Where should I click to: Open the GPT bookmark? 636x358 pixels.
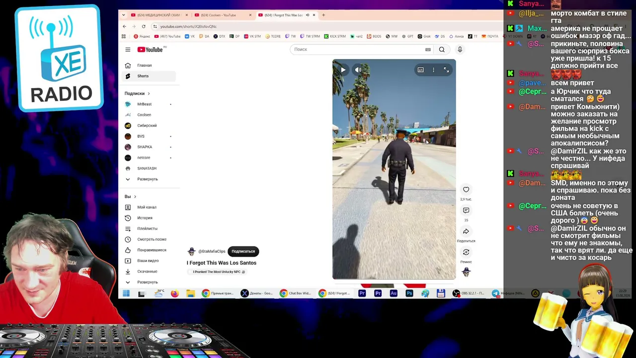click(408, 36)
